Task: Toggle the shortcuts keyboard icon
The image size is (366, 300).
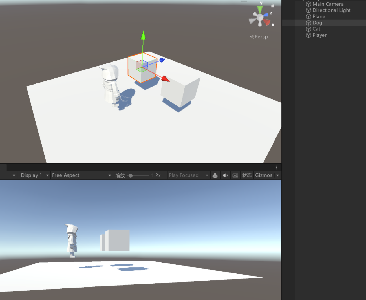Action: click(235, 175)
